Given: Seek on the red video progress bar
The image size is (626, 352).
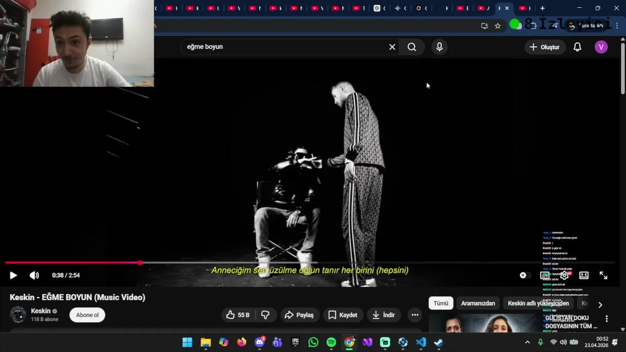Looking at the screenshot, I should [x=72, y=263].
